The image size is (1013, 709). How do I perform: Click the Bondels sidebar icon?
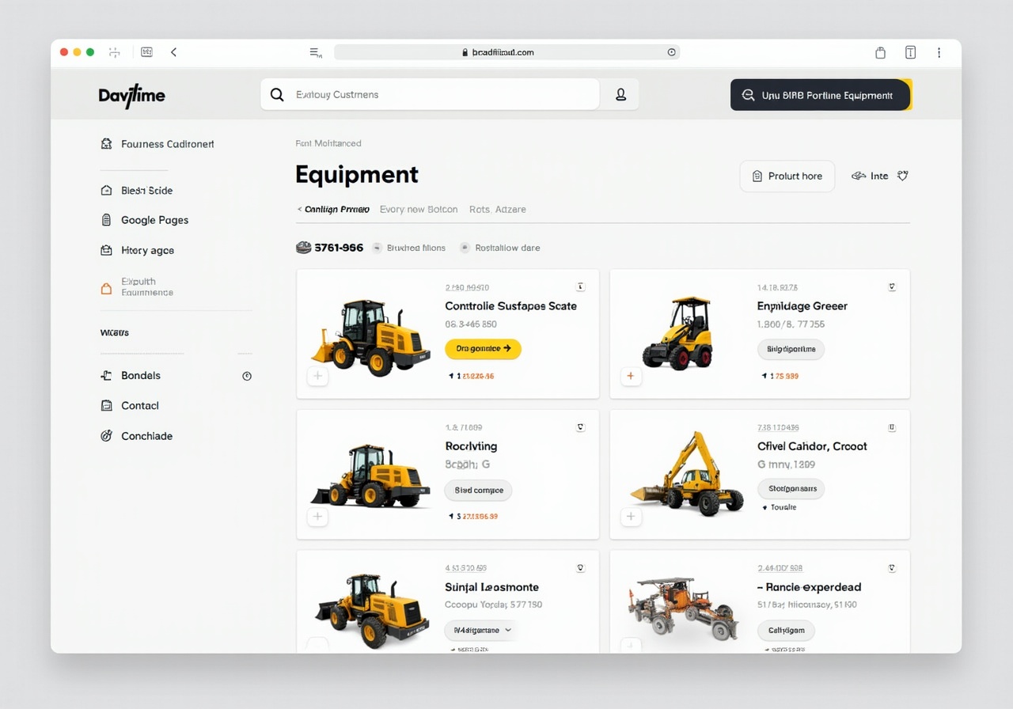pyautogui.click(x=106, y=376)
